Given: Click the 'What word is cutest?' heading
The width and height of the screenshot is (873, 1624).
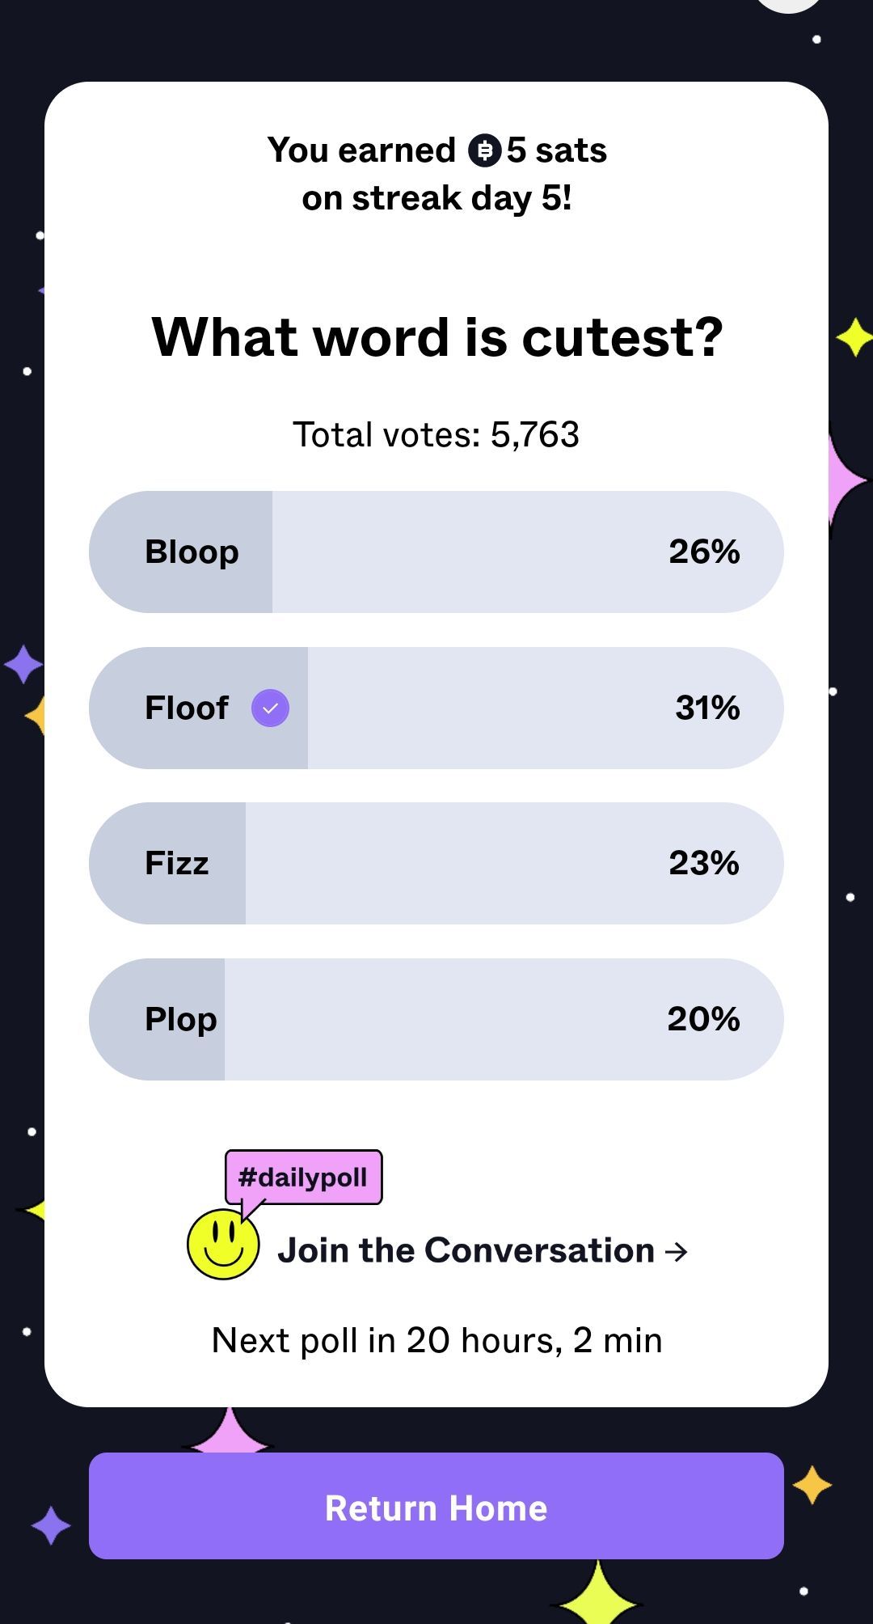Looking at the screenshot, I should [x=436, y=337].
